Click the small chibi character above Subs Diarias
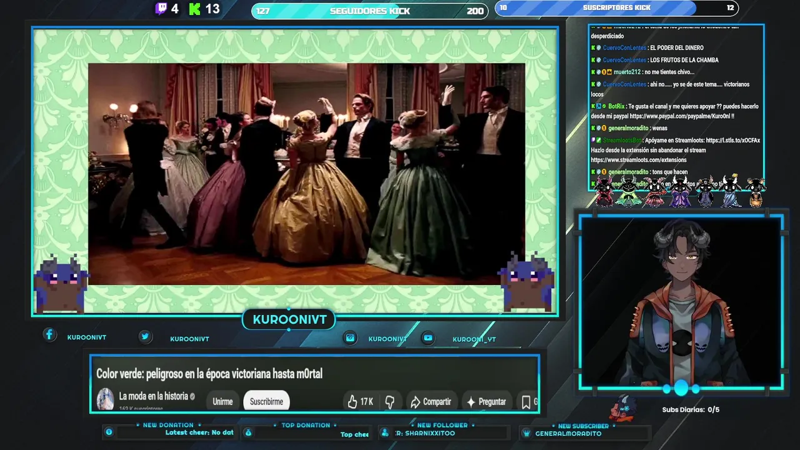Screen dimensions: 800x450 pyautogui.click(x=623, y=407)
